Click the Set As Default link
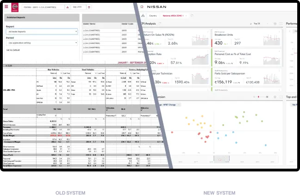Image resolution: width=300 pixels, height=196 pixels. coord(13,50)
